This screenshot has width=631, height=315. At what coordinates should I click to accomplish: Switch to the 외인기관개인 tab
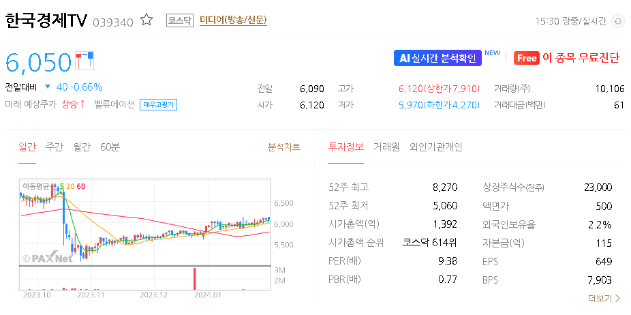click(436, 147)
